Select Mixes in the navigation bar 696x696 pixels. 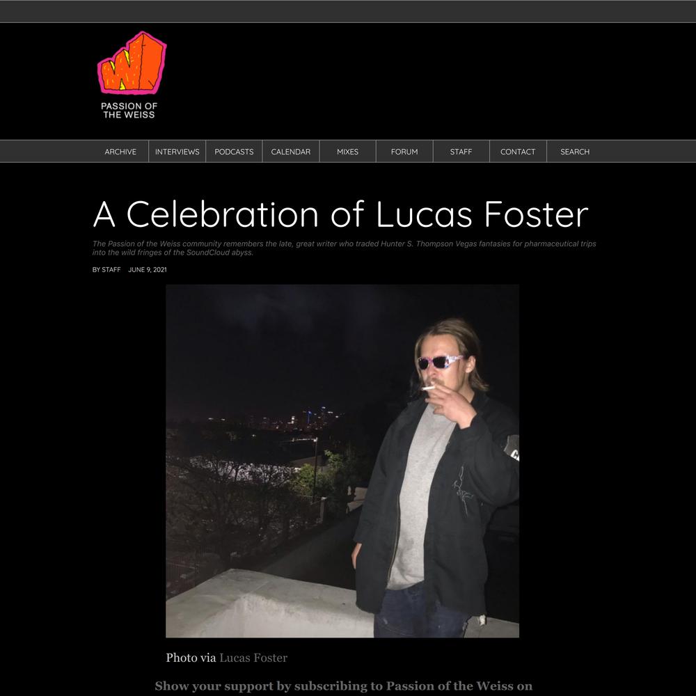(x=347, y=152)
